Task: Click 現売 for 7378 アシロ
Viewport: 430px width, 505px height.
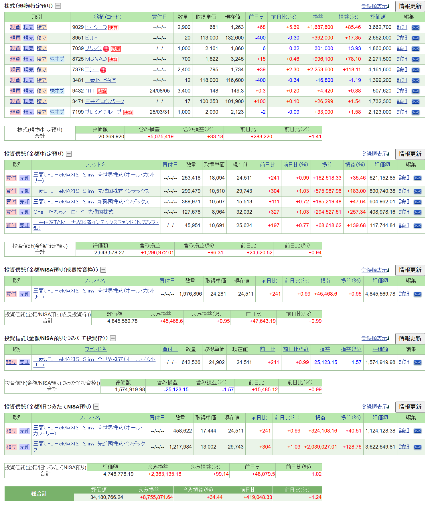Action: [28, 70]
